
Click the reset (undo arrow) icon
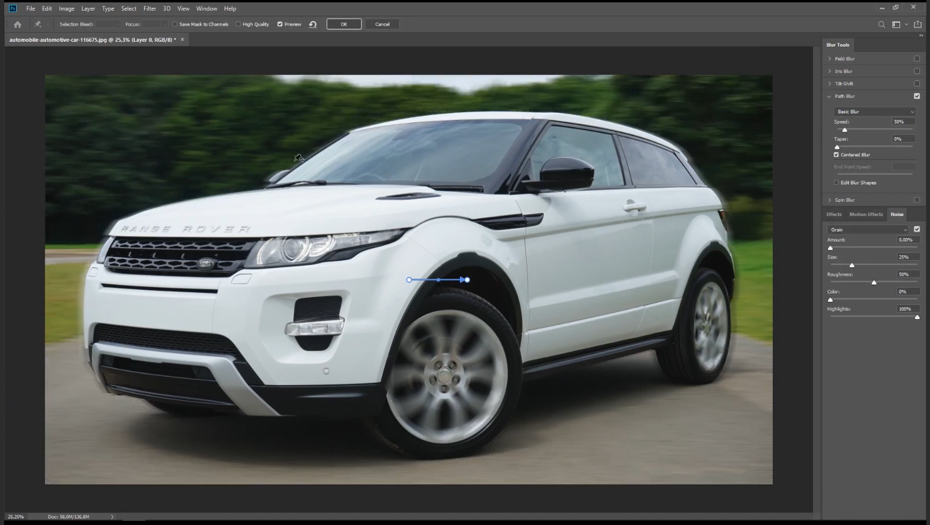(x=312, y=24)
